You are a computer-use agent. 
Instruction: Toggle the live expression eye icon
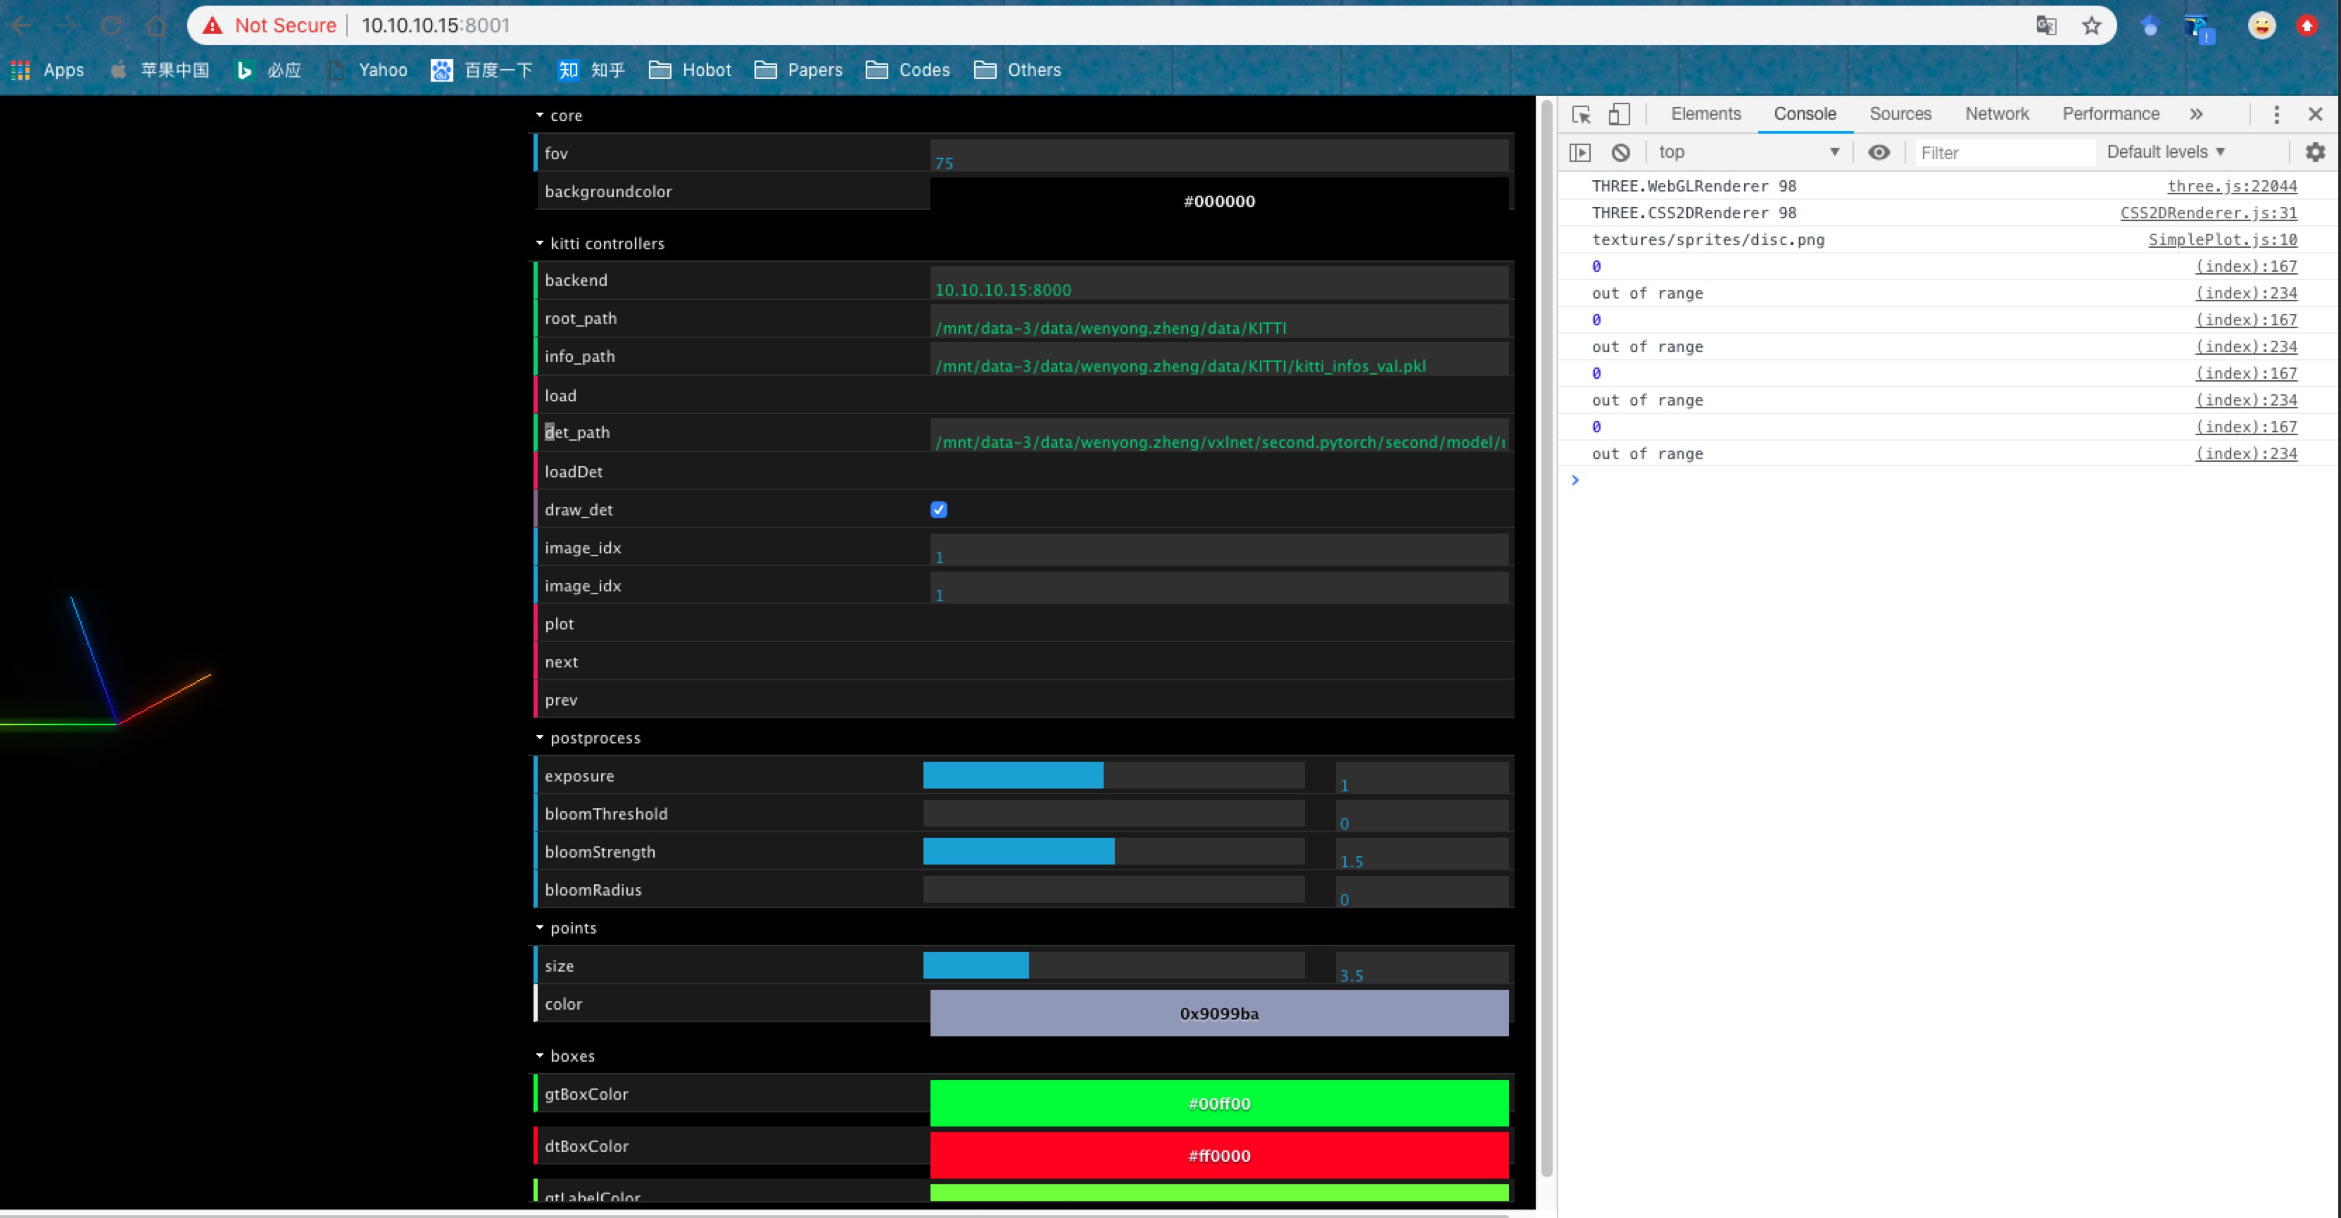[x=1879, y=152]
